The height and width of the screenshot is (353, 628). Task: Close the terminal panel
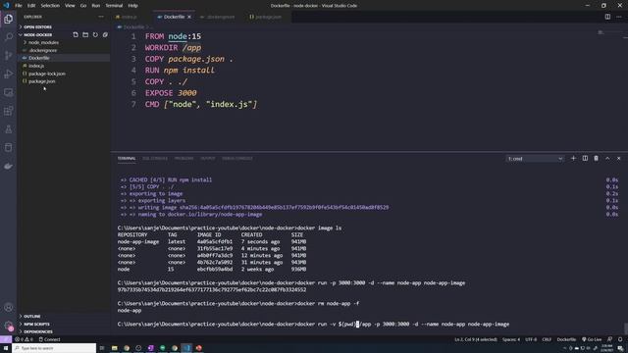619,159
